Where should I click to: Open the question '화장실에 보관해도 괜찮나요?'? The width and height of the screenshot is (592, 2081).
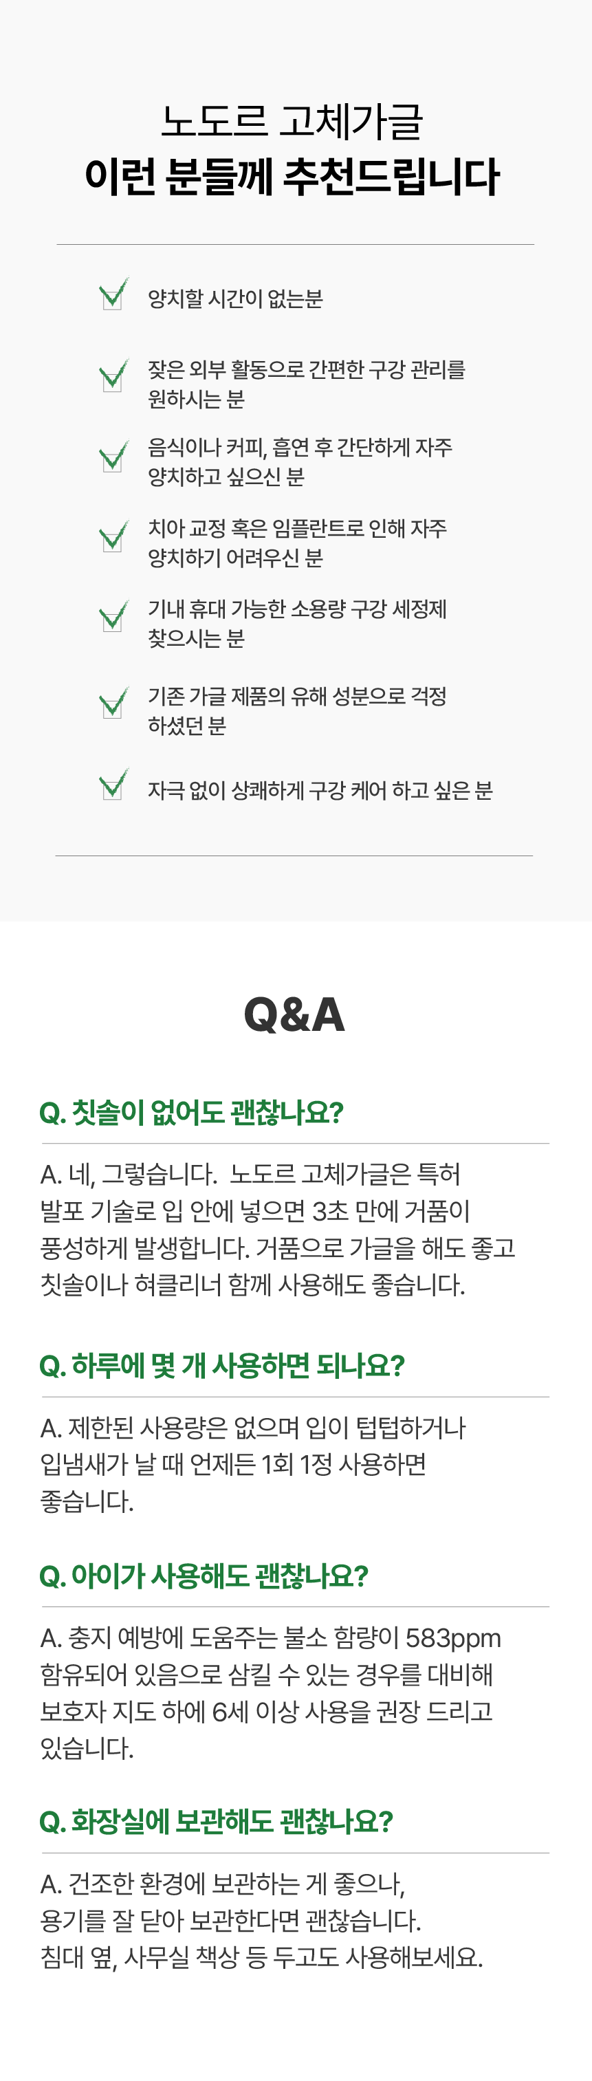pyautogui.click(x=216, y=1822)
